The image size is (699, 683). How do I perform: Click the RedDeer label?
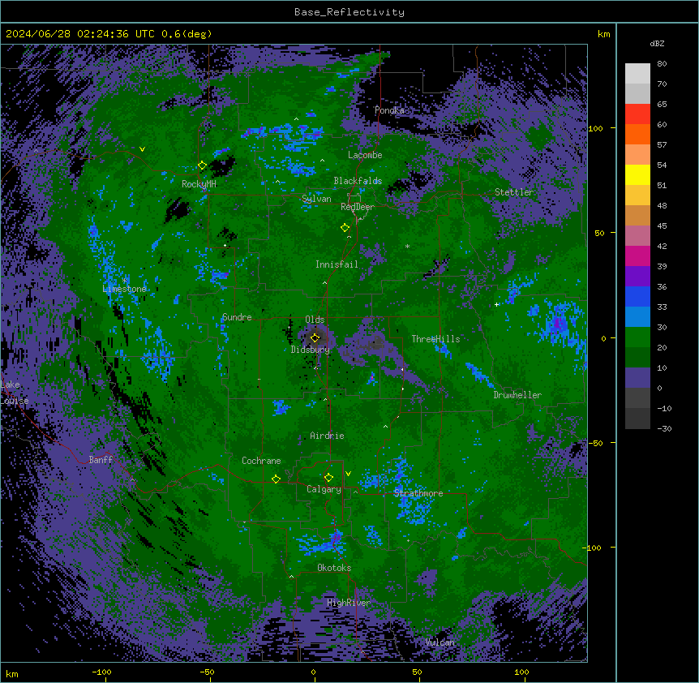pyautogui.click(x=357, y=207)
